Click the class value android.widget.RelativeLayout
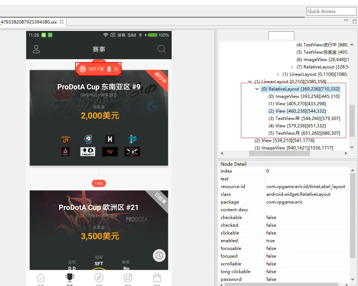This screenshot has width=358, height=286. [298, 194]
